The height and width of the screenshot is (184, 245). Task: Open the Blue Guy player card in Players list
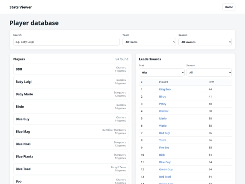coord(71,119)
